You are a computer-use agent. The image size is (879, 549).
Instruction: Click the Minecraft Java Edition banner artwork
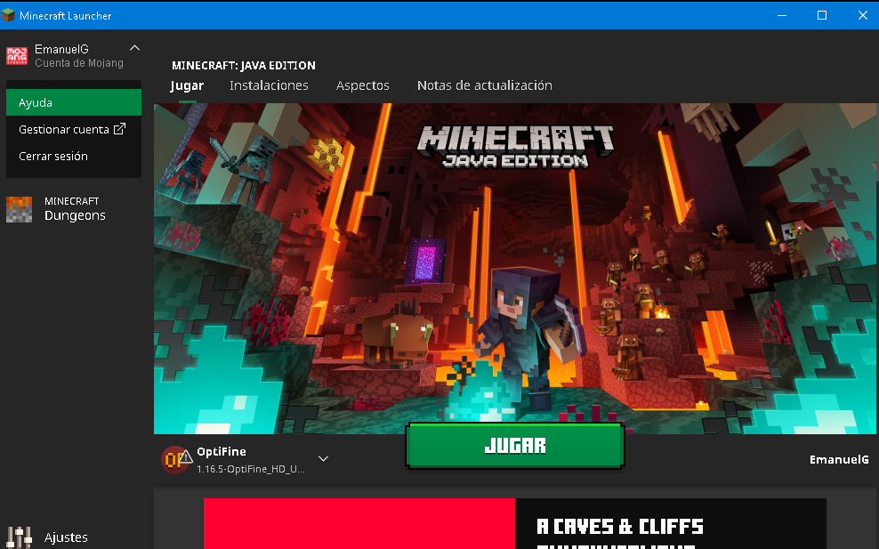pyautogui.click(x=514, y=268)
